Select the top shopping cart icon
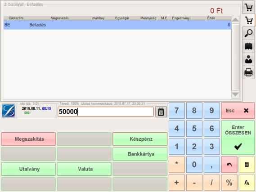 click(x=248, y=7)
